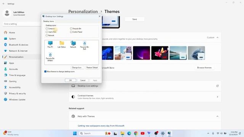244x137 pixels.
Task: Click Browse themes button
Action: tap(204, 68)
